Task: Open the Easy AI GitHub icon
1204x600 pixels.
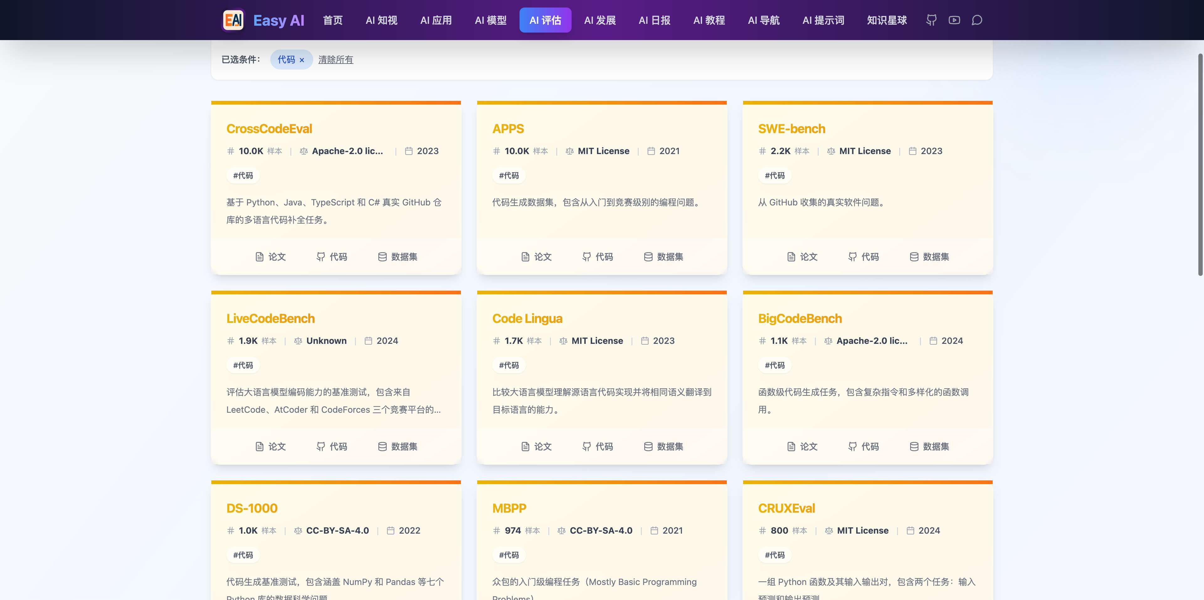Action: (931, 20)
